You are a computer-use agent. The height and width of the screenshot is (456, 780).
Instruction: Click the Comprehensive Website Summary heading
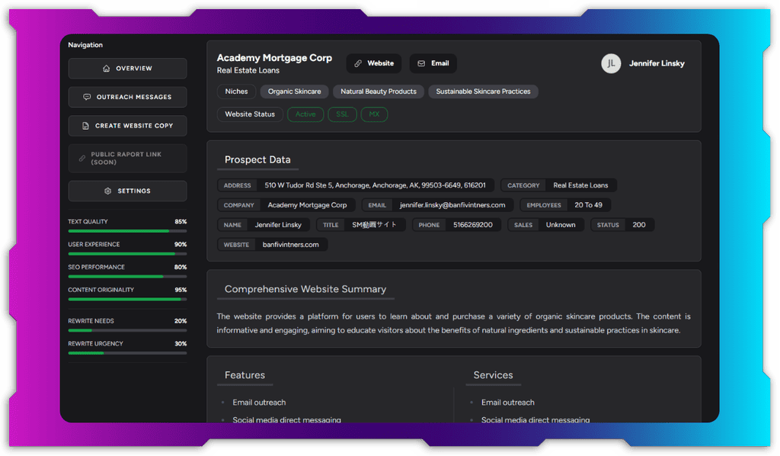coord(305,289)
